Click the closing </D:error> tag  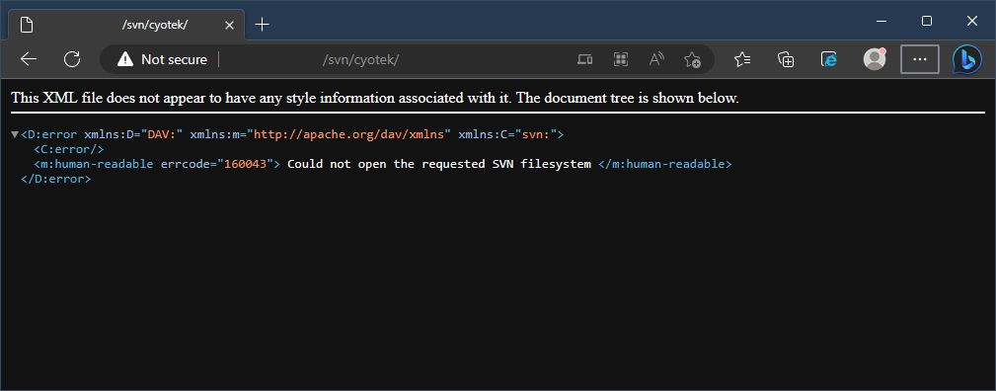(x=56, y=179)
